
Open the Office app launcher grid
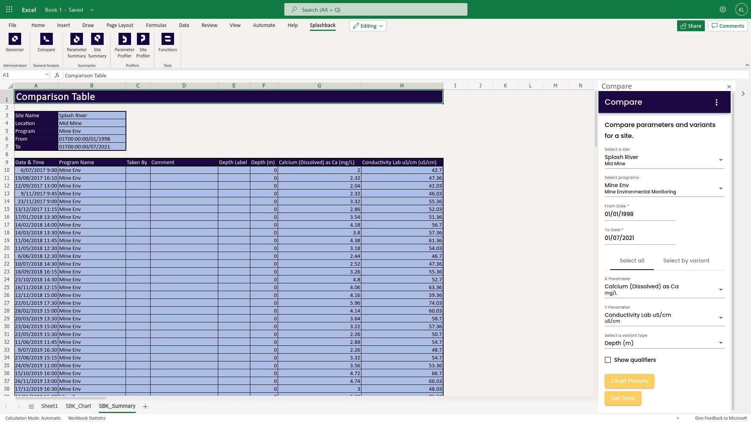(9, 9)
